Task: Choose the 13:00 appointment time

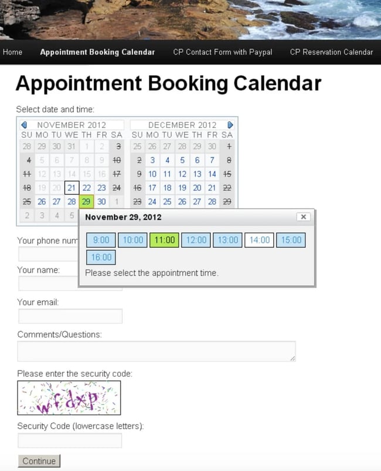Action: point(227,240)
